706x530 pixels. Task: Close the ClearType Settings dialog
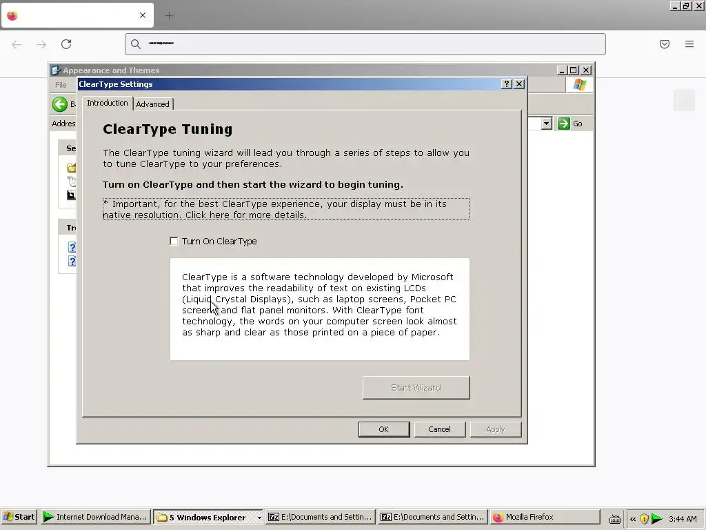pyautogui.click(x=519, y=84)
